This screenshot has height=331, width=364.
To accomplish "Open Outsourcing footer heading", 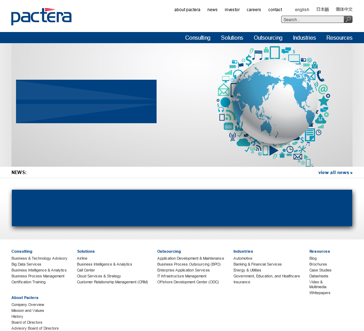I will click(x=169, y=251).
